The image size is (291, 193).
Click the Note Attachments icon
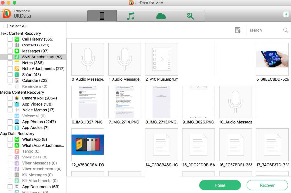(x=17, y=69)
